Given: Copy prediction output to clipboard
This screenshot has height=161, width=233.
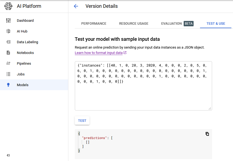Looking at the screenshot, I should click(207, 134).
